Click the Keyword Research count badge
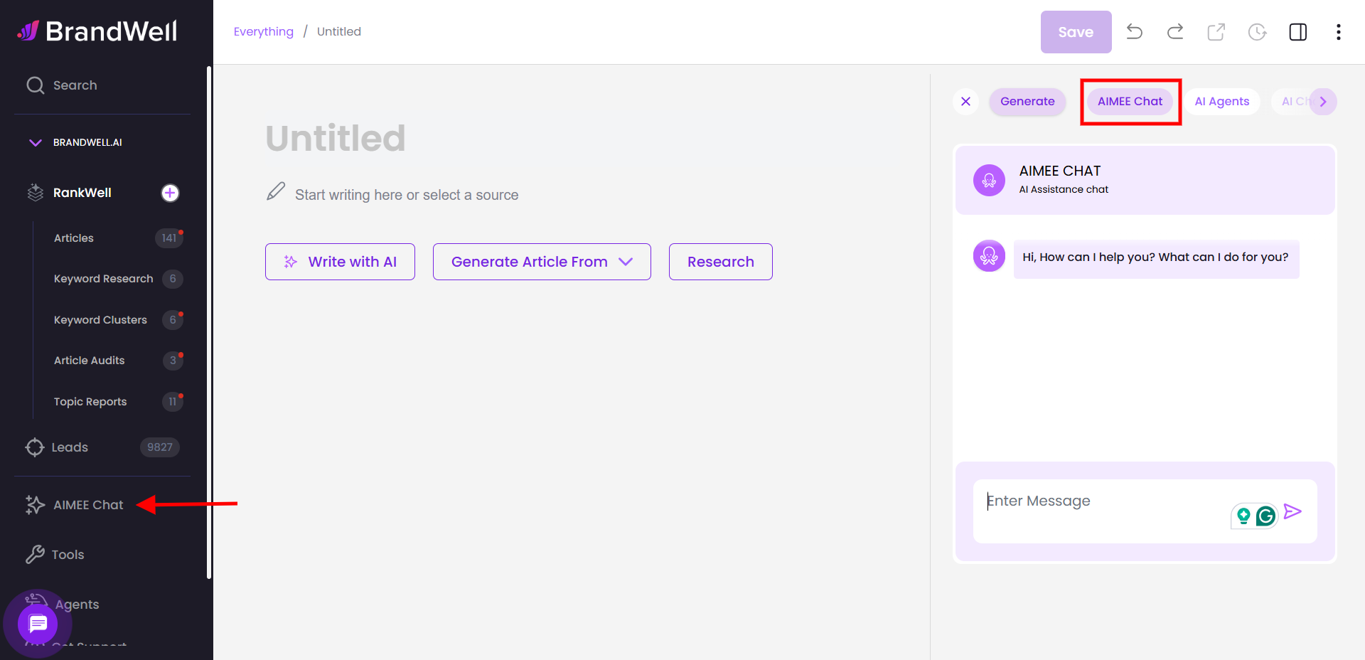 (172, 279)
